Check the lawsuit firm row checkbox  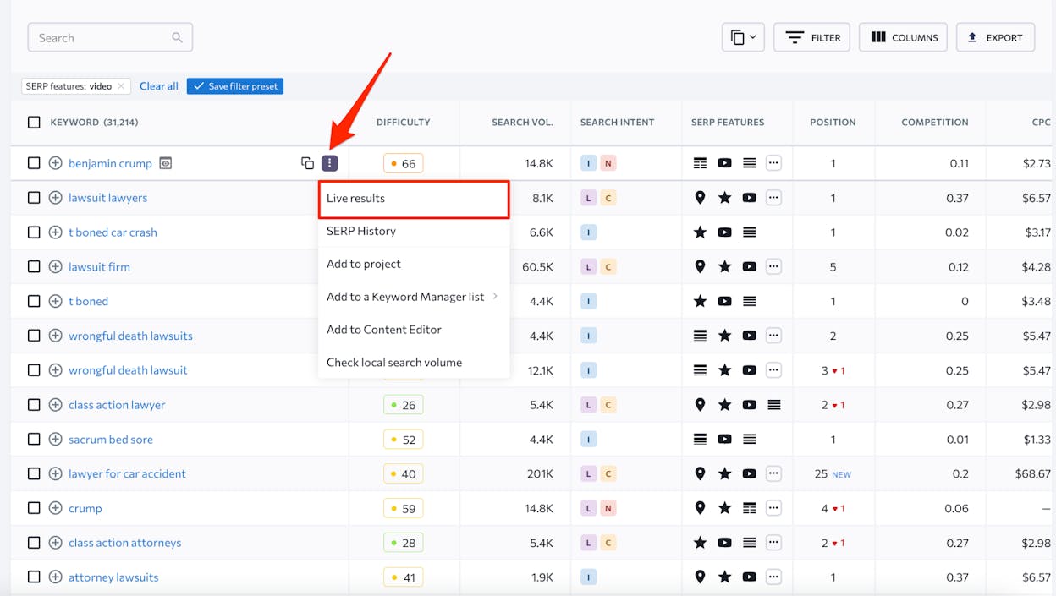(34, 266)
